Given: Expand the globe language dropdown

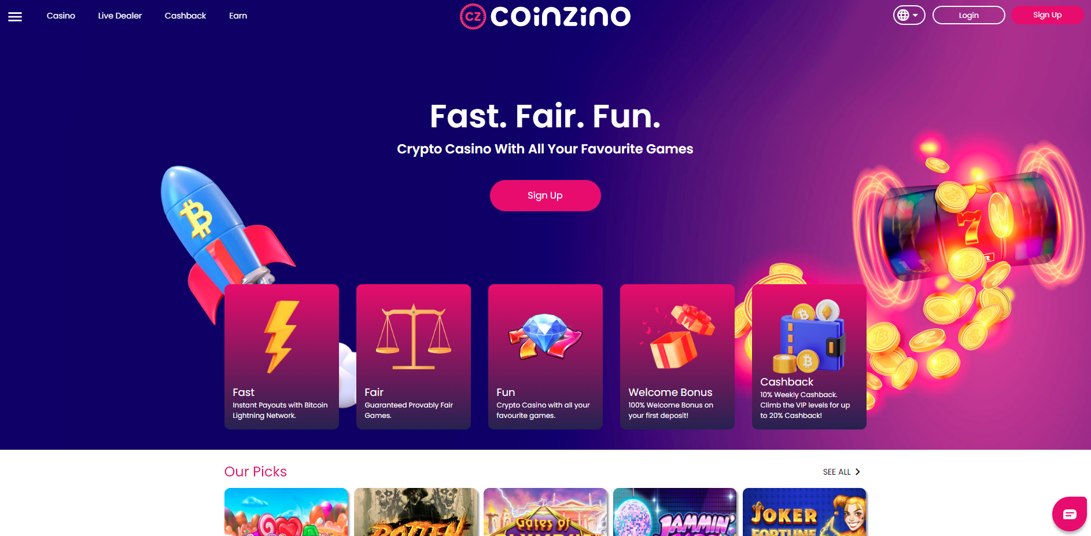Looking at the screenshot, I should [x=909, y=15].
